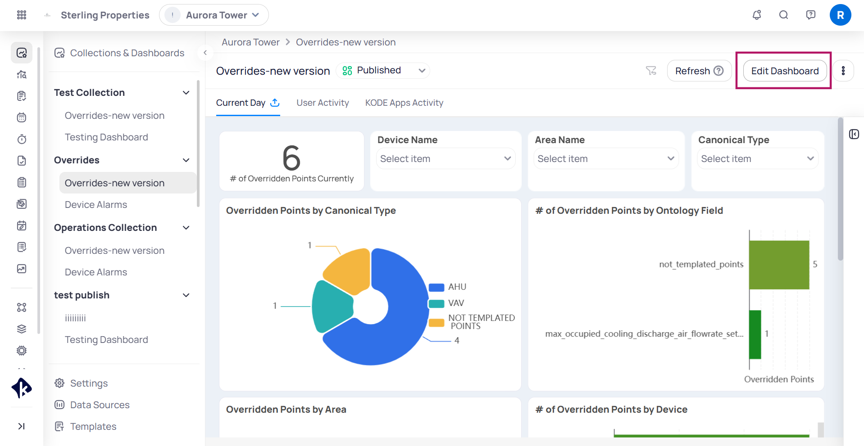Image resolution: width=864 pixels, height=446 pixels.
Task: Open the Device Name select dropdown
Action: (x=446, y=159)
